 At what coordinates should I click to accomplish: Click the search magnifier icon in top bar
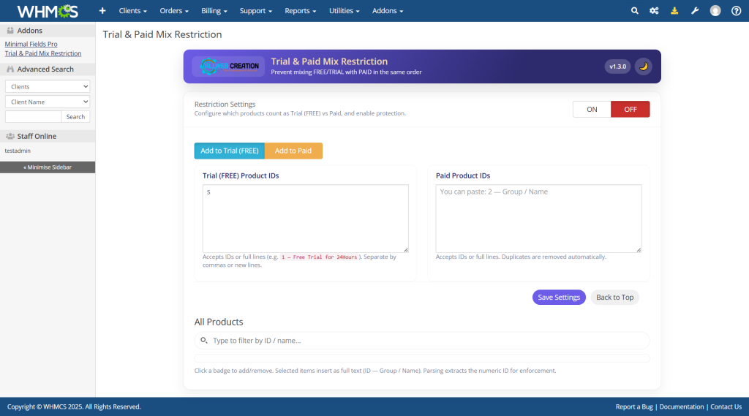tap(634, 11)
